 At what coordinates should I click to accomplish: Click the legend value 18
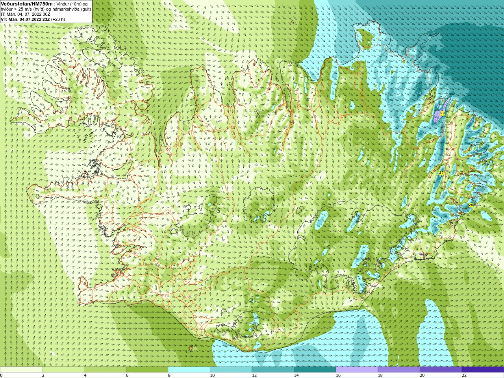380,376
